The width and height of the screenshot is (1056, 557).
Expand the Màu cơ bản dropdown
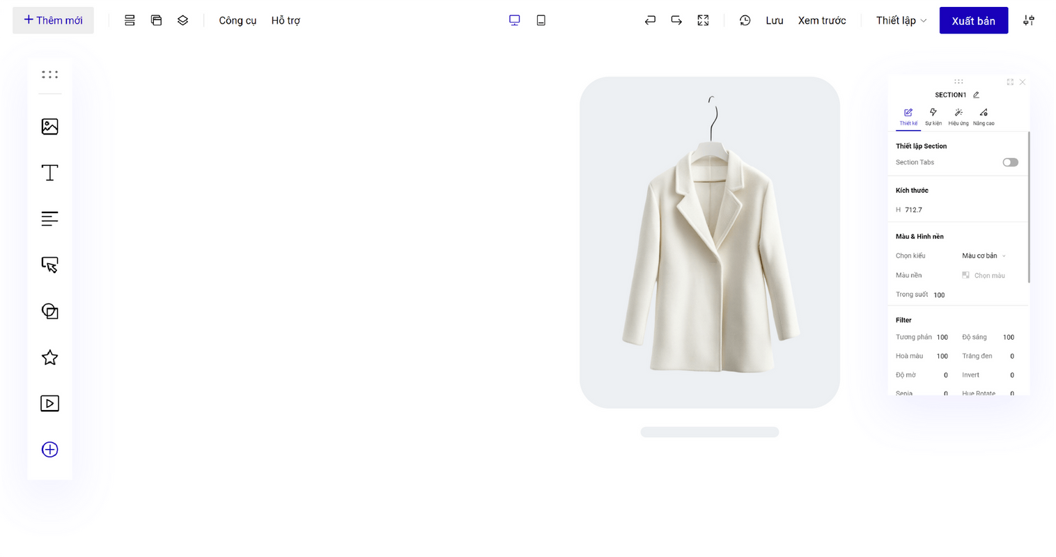[984, 256]
